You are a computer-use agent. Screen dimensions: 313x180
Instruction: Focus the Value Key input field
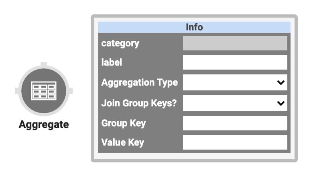point(235,142)
